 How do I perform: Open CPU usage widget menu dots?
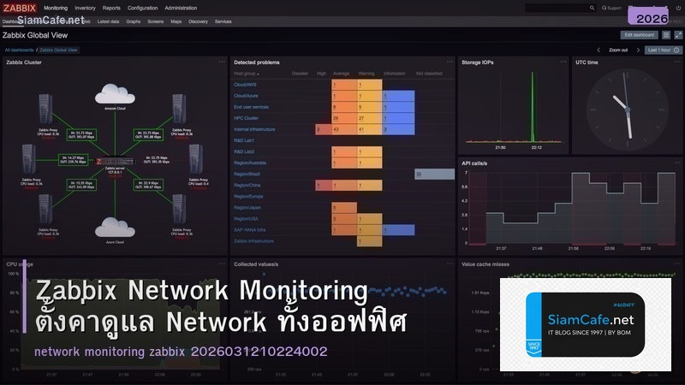[222, 264]
